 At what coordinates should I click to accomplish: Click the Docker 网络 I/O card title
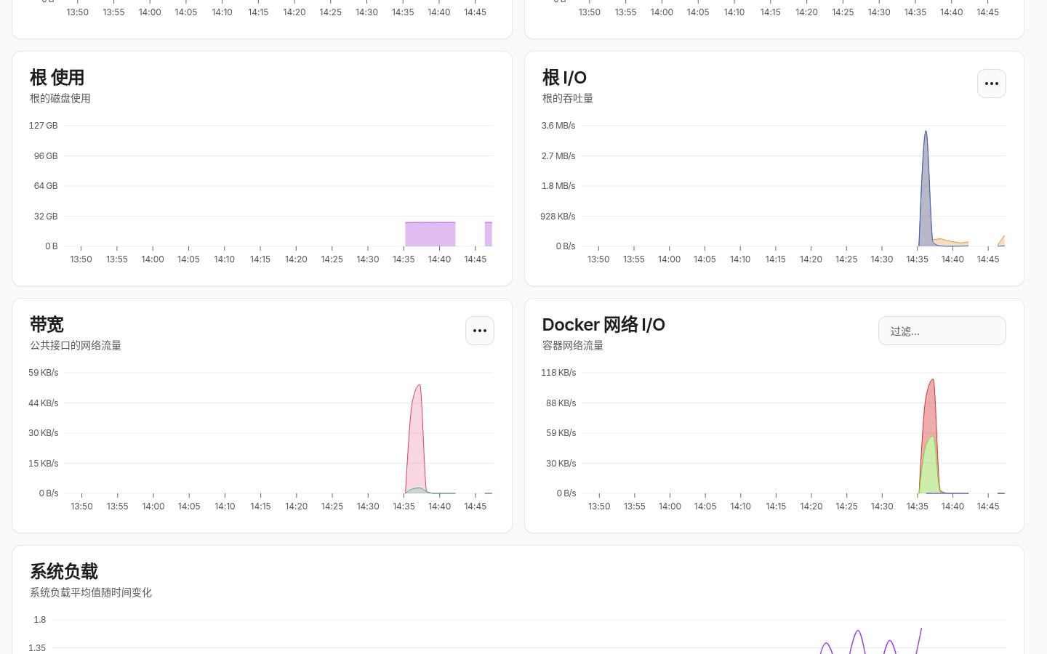(603, 324)
